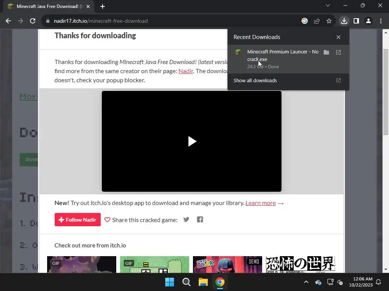This screenshot has height=291, width=389.
Task: Share this page via share icon
Action: (317, 21)
